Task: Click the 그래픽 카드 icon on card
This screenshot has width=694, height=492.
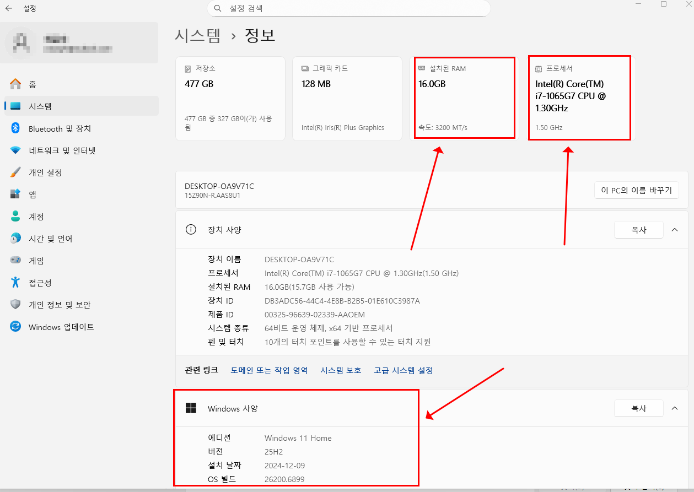Action: (305, 69)
